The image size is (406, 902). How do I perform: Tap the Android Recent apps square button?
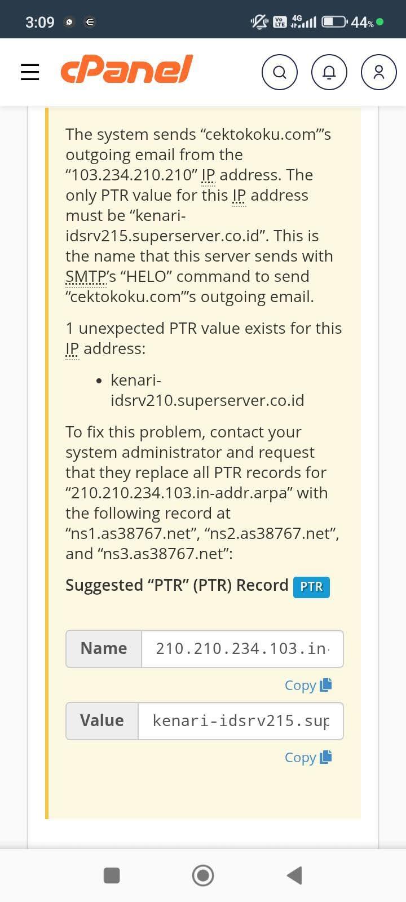click(x=112, y=875)
